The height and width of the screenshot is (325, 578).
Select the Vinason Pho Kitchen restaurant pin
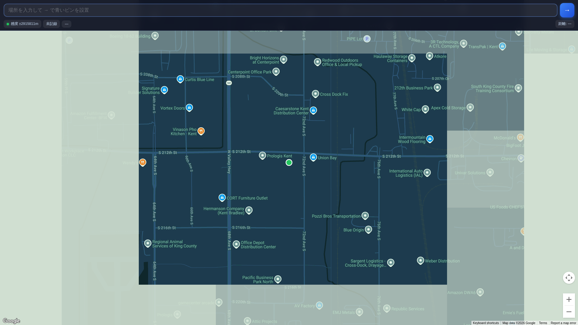[201, 131]
